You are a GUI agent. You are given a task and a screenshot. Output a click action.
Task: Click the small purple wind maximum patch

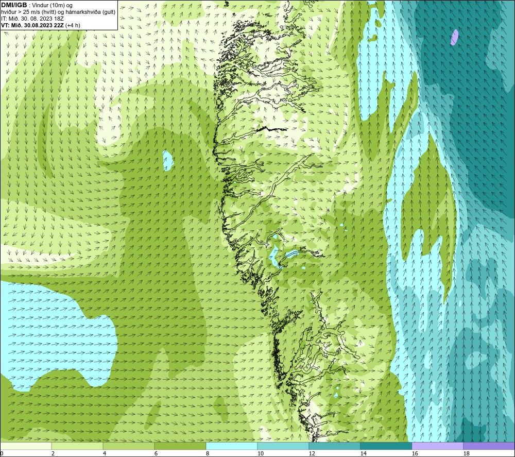coord(455,37)
